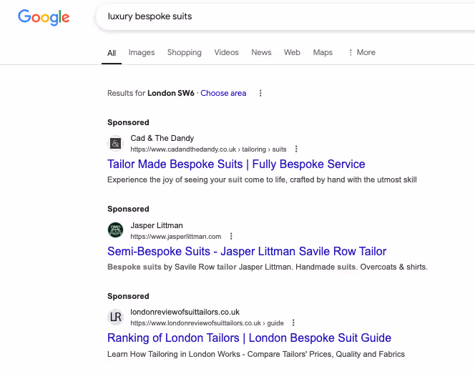Switch to the Web tab

(292, 52)
